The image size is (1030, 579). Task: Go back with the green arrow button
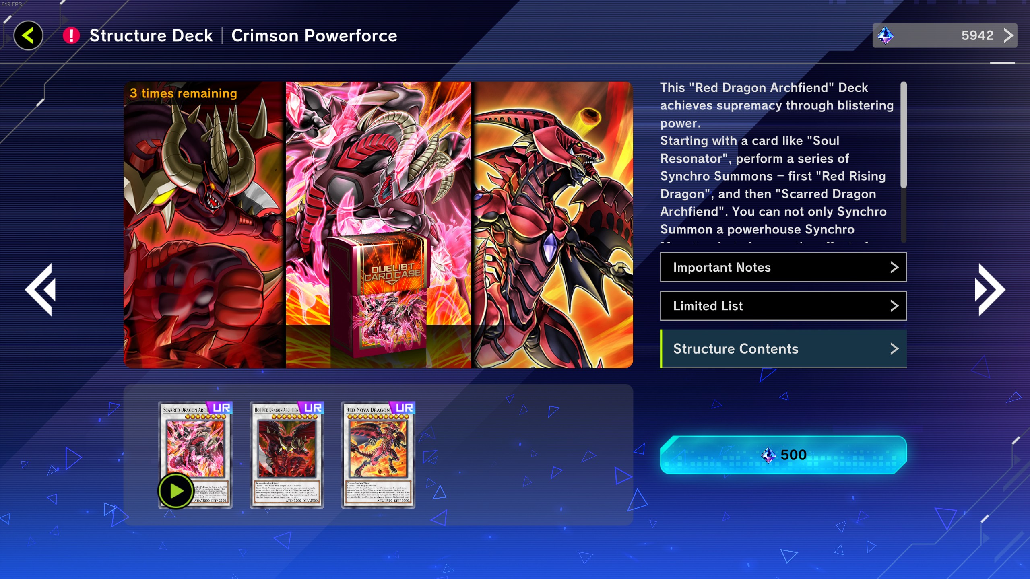click(x=28, y=35)
